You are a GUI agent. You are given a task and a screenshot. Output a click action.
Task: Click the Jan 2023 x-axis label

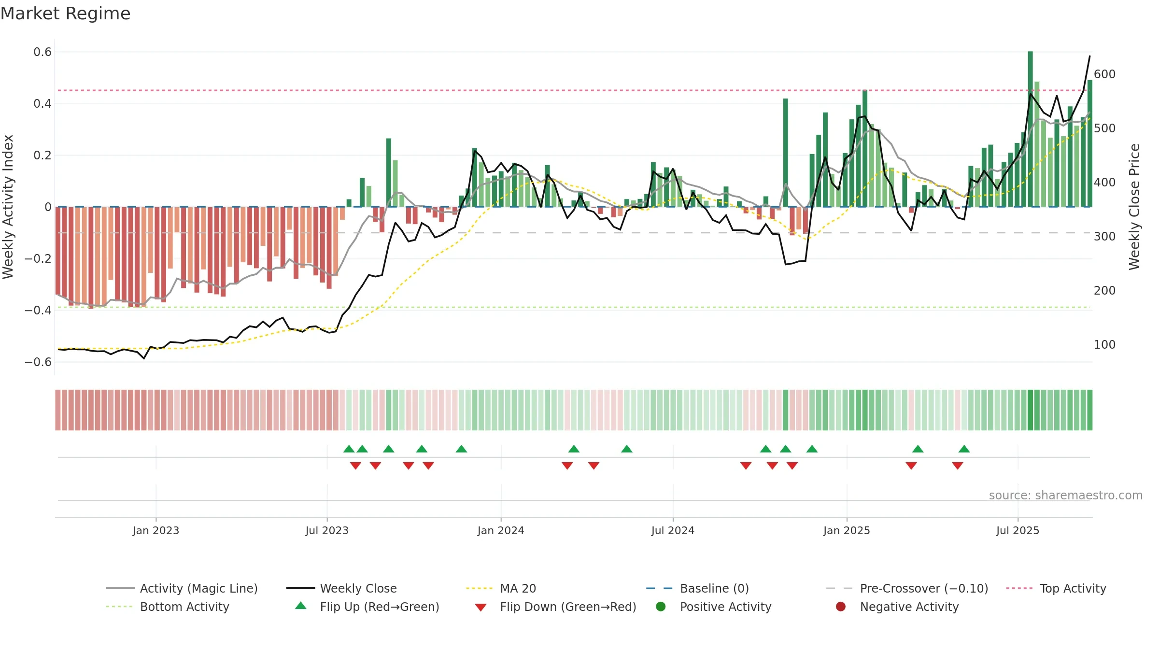click(155, 530)
